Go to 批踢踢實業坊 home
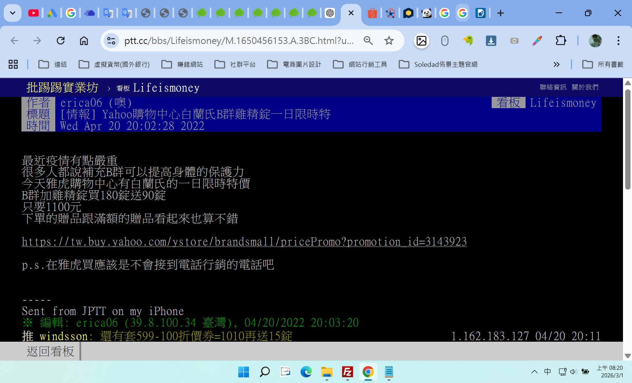 coord(62,87)
